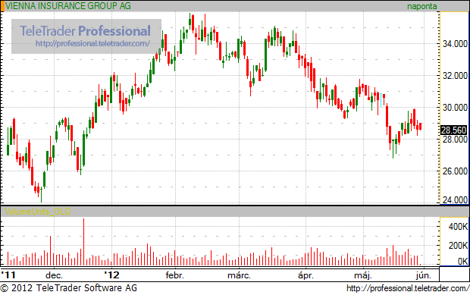Screen dimensions: 470x295
Task: Click the 34.000 price axis label
Action: click(455, 44)
